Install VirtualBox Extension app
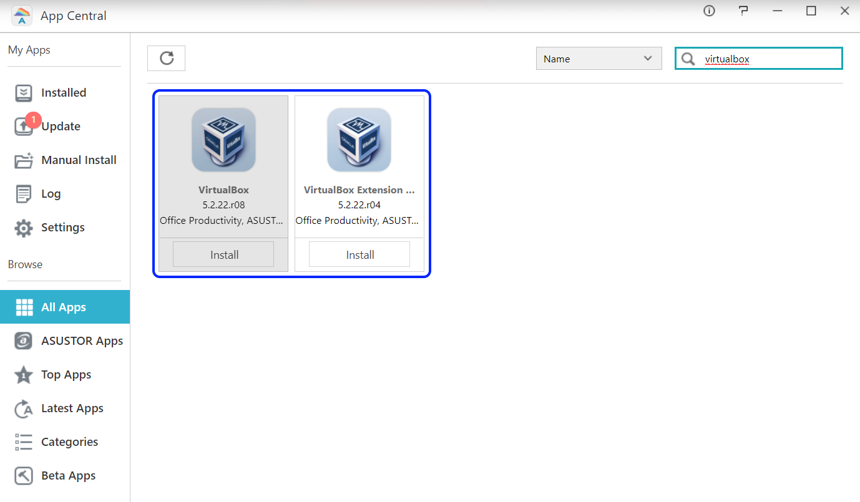 point(359,254)
